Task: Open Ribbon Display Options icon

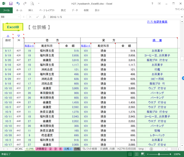Action: (159, 4)
